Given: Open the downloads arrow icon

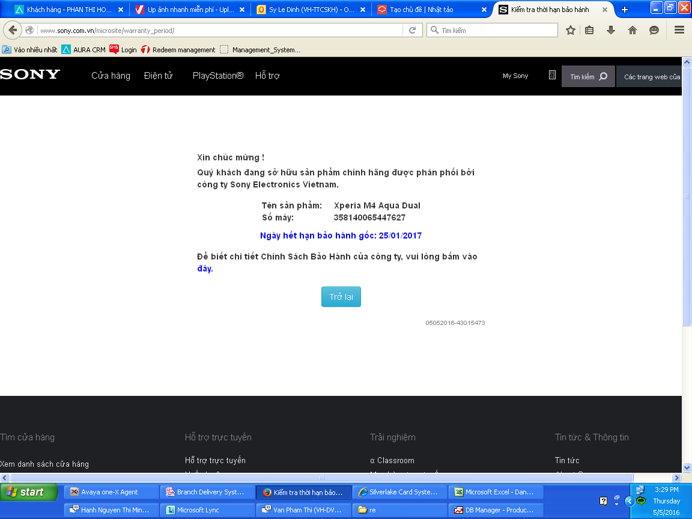Looking at the screenshot, I should (x=611, y=30).
